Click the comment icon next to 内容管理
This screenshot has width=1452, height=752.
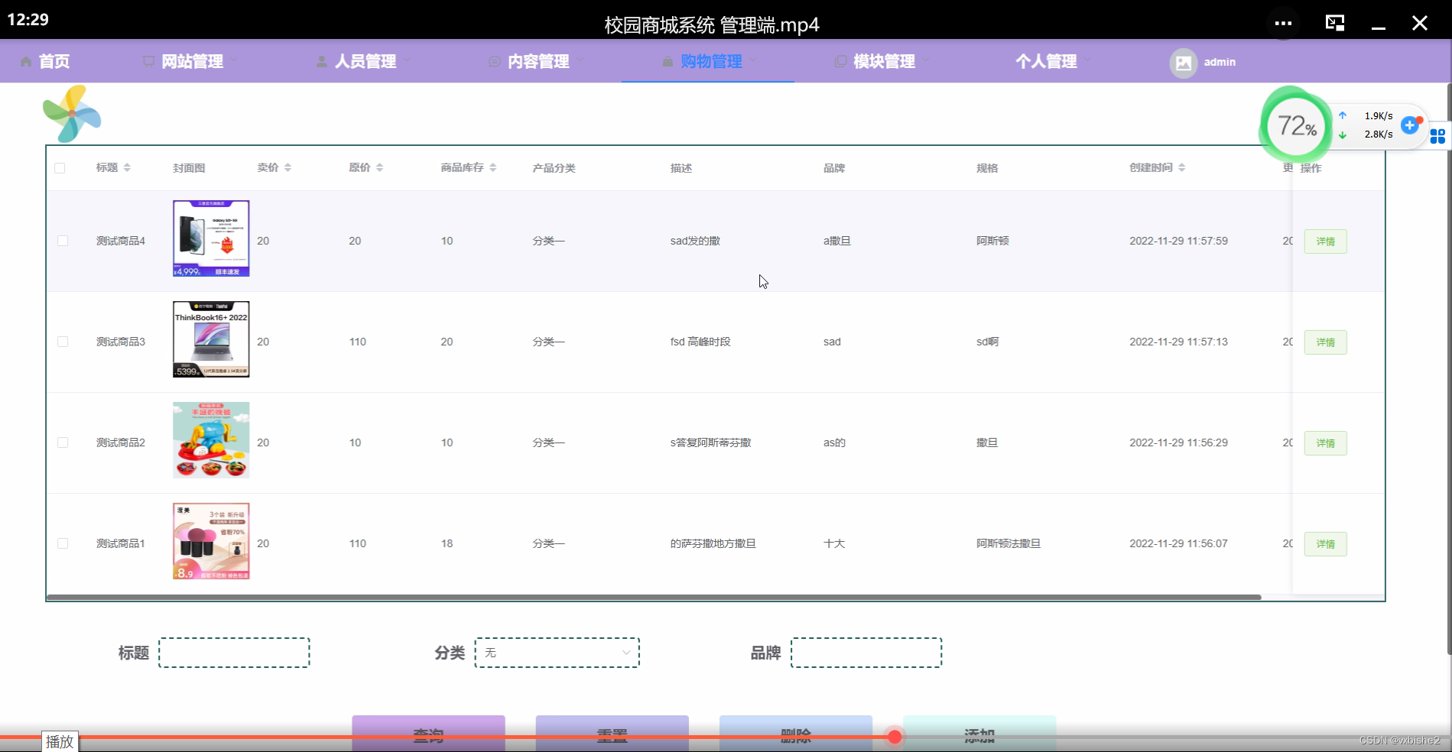click(x=493, y=61)
